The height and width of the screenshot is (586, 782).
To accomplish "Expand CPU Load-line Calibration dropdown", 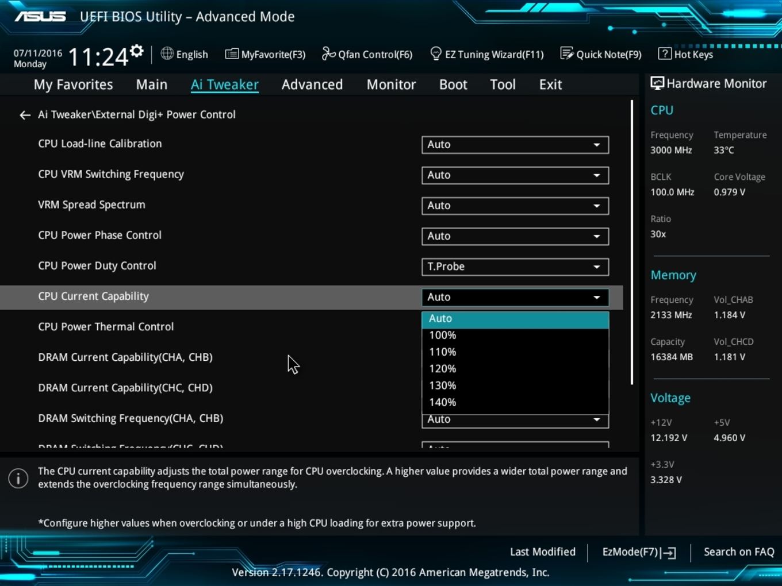I will tap(515, 145).
